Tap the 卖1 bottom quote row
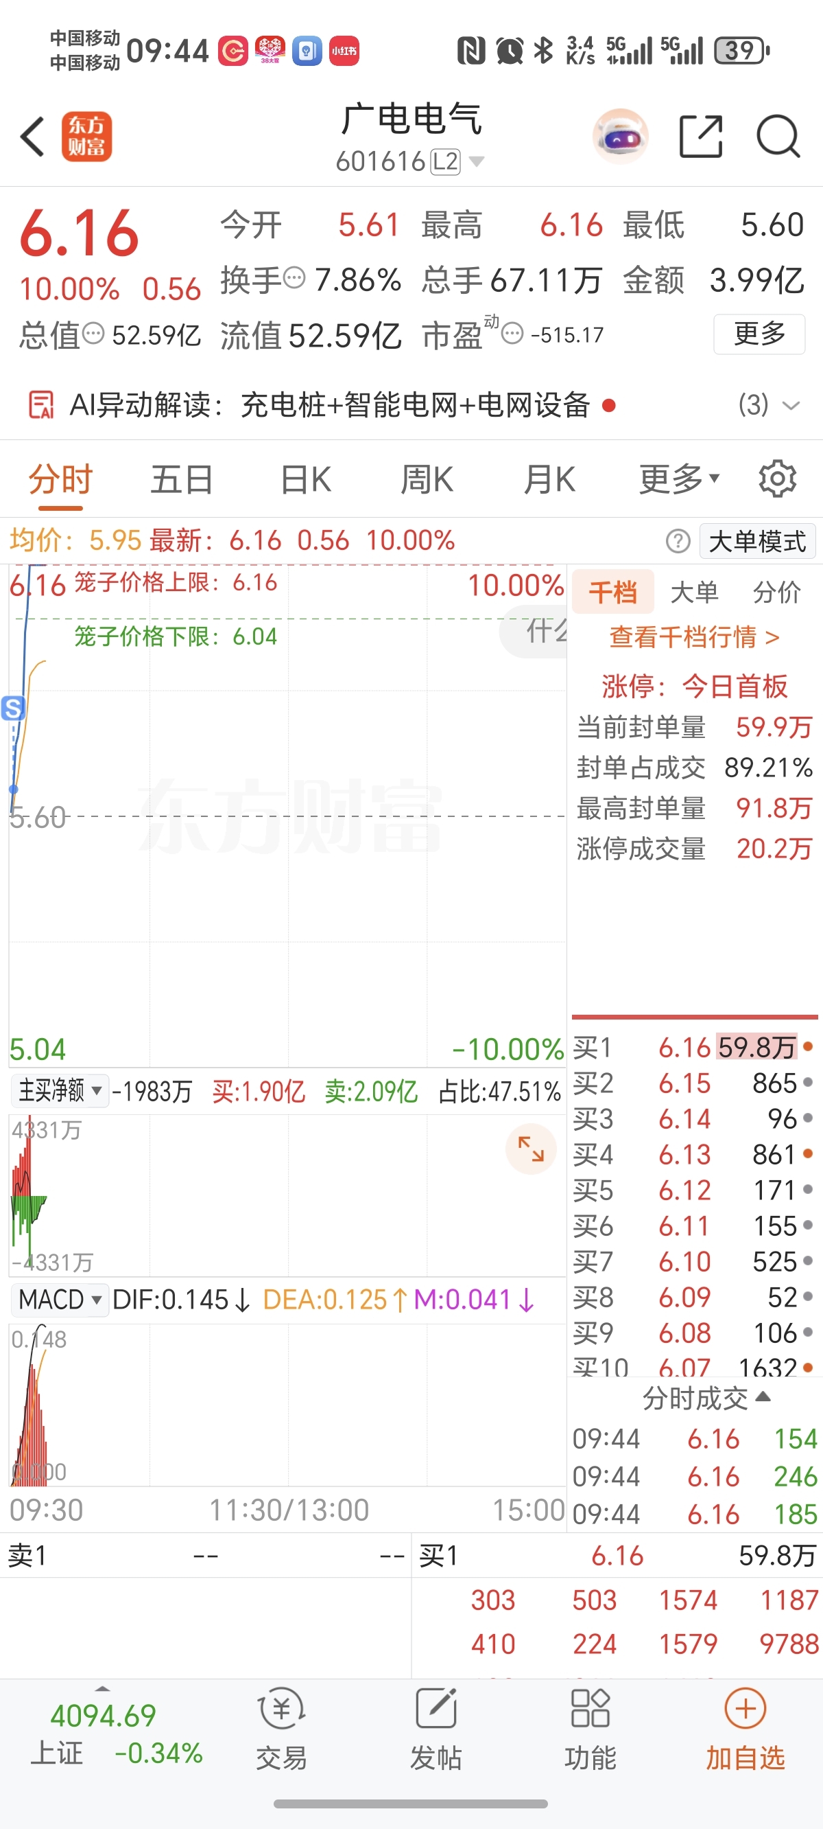 206,1556
